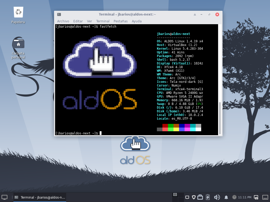270x202 pixels.
Task: Open the display settings tray icon
Action: pyautogui.click(x=187, y=197)
